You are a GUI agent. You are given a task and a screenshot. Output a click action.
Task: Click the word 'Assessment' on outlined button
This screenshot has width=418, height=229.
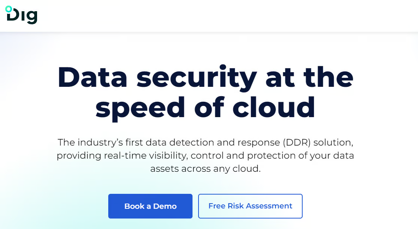[x=269, y=206]
